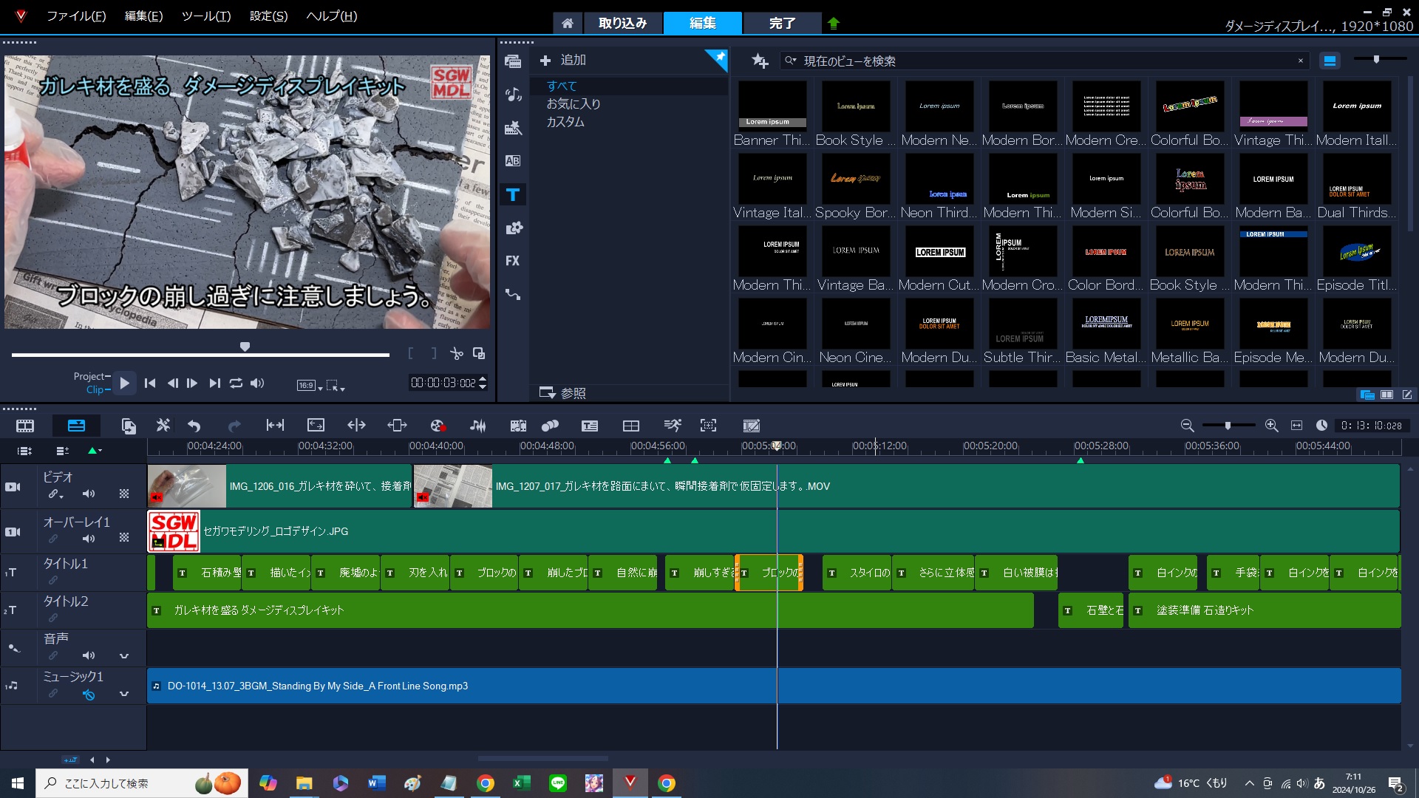This screenshot has height=798, width=1419.
Task: Mute the オーバーレイ1 track speaker
Action: (x=89, y=539)
